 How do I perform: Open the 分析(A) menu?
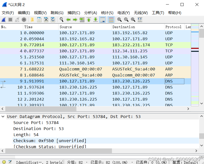pos(91,13)
